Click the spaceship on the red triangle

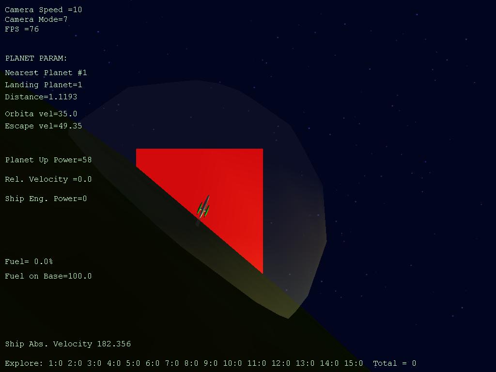[x=204, y=209]
